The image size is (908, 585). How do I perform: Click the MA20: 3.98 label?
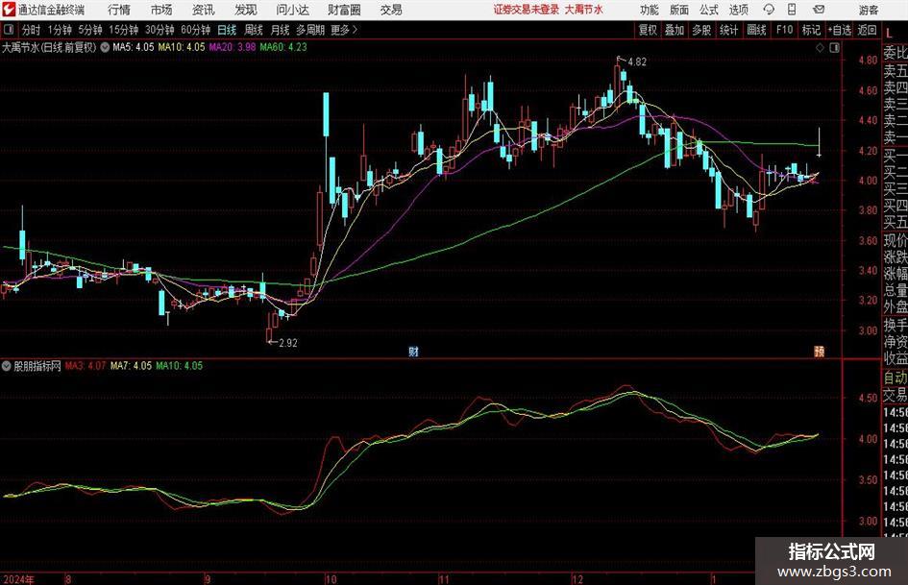point(233,47)
